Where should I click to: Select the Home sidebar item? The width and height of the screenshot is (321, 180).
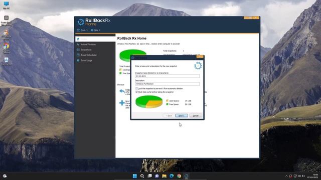pos(95,39)
